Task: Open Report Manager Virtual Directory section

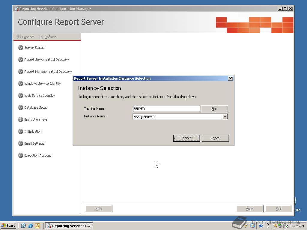Action: pyautogui.click(x=48, y=72)
